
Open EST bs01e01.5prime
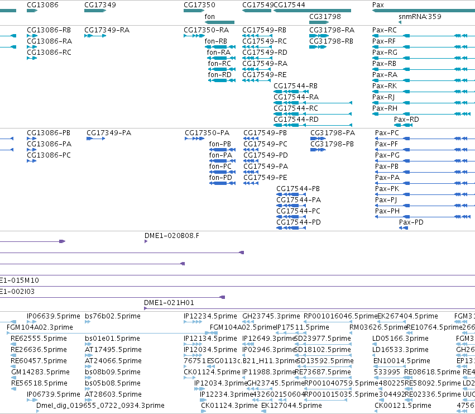pyautogui.click(x=112, y=339)
